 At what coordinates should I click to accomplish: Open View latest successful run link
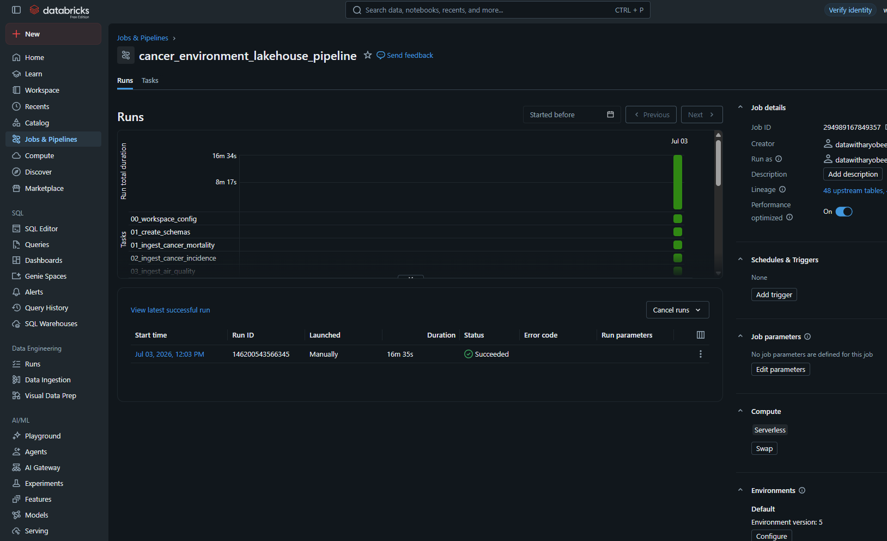point(170,310)
